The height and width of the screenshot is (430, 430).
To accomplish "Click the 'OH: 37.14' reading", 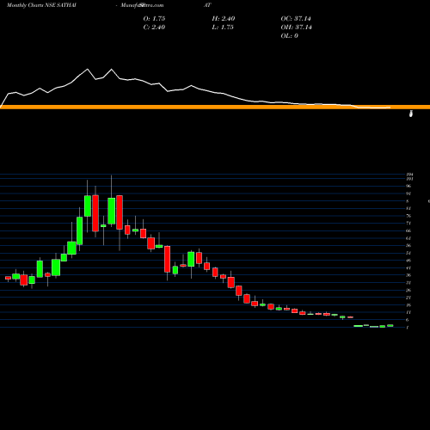I will pyautogui.click(x=297, y=28).
